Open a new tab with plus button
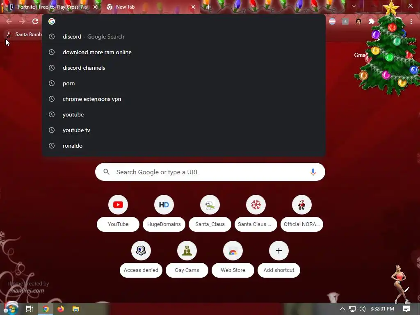The image size is (420, 315). coord(209,7)
